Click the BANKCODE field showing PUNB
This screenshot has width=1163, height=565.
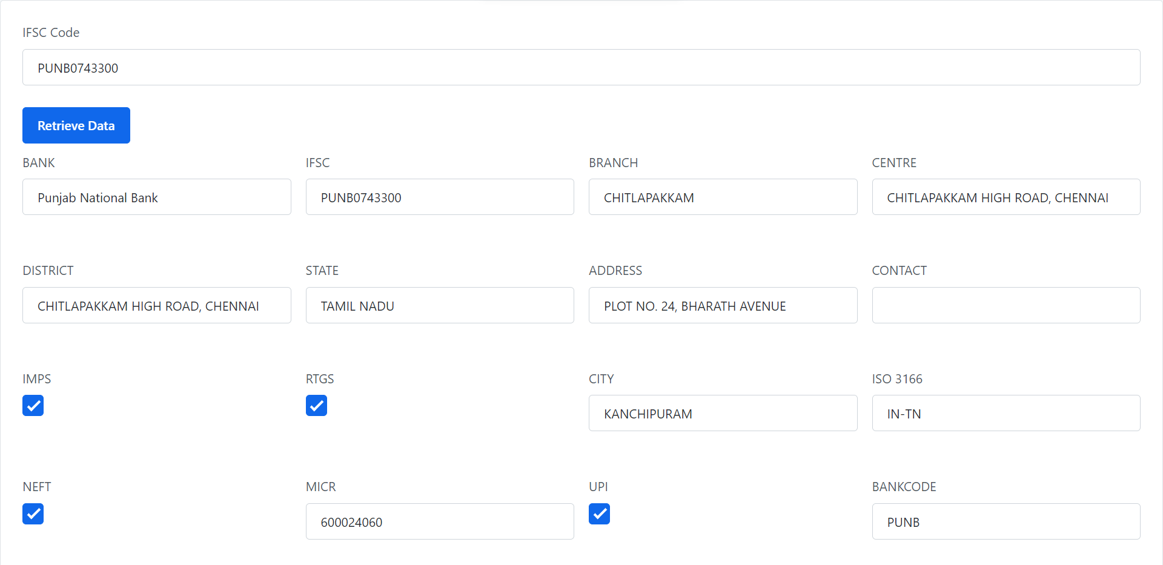(1006, 521)
